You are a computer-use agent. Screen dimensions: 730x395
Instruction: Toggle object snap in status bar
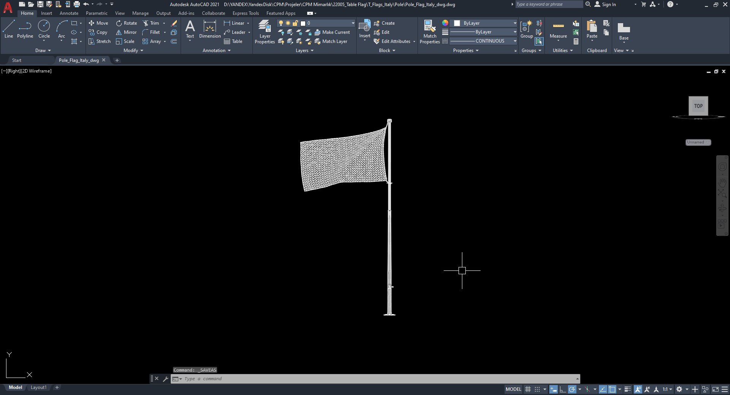612,389
